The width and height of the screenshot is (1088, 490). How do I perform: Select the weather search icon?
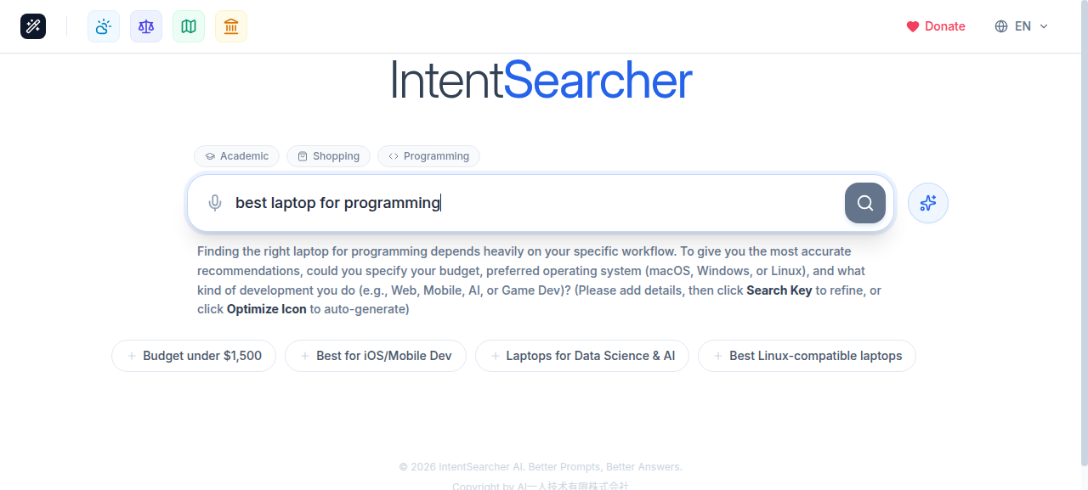point(103,25)
